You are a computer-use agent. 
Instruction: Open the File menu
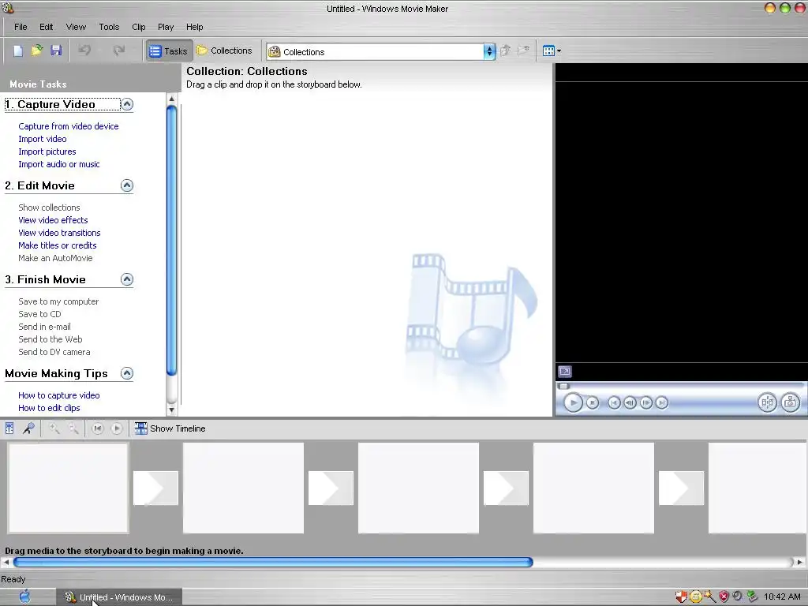(x=21, y=27)
